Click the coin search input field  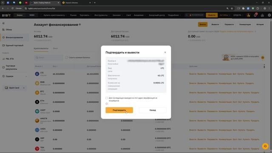(x=48, y=57)
